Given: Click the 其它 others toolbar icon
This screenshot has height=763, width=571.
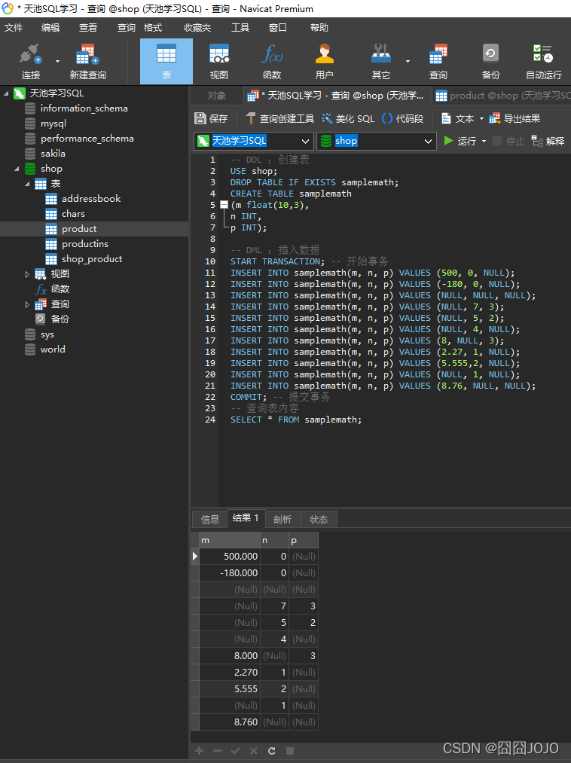Looking at the screenshot, I should [x=380, y=61].
